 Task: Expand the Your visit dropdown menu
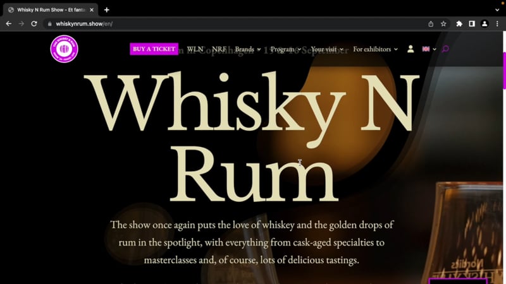(327, 49)
